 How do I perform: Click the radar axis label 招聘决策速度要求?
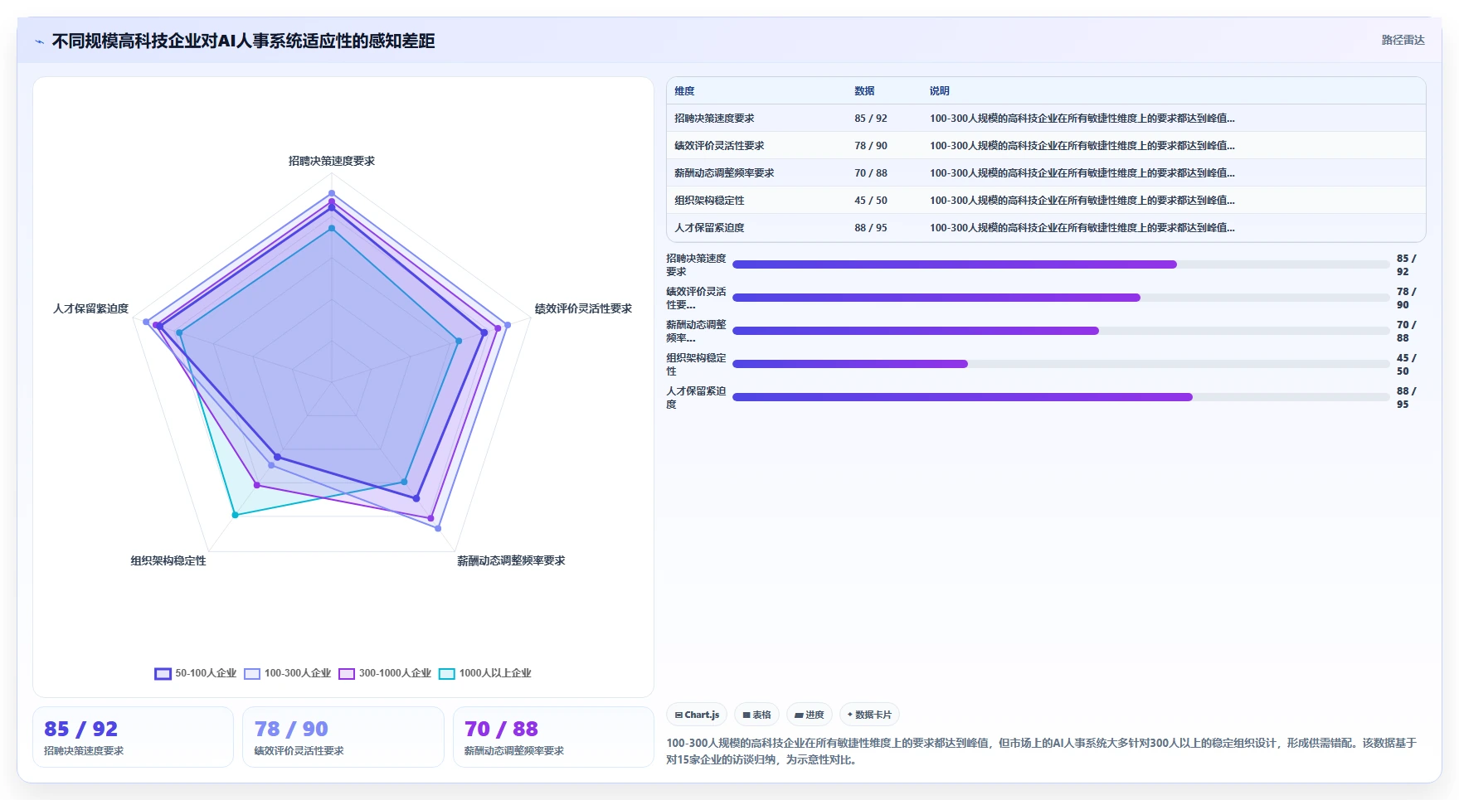coord(332,161)
